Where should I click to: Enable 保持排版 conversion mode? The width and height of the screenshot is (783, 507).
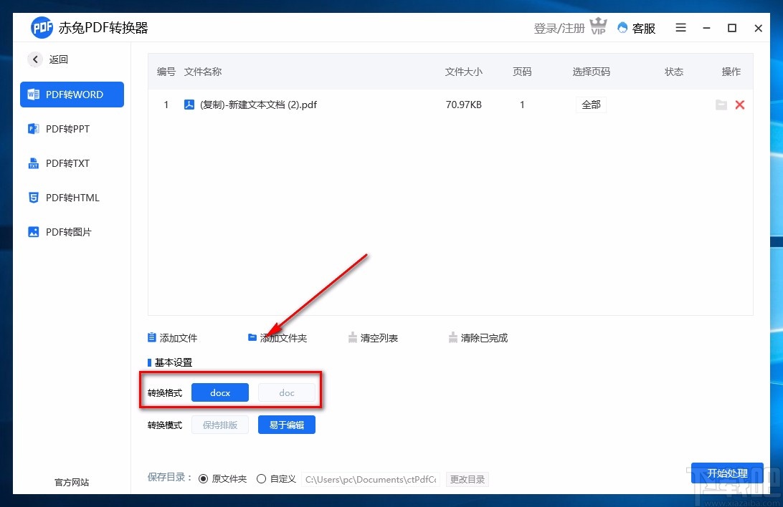(x=219, y=424)
